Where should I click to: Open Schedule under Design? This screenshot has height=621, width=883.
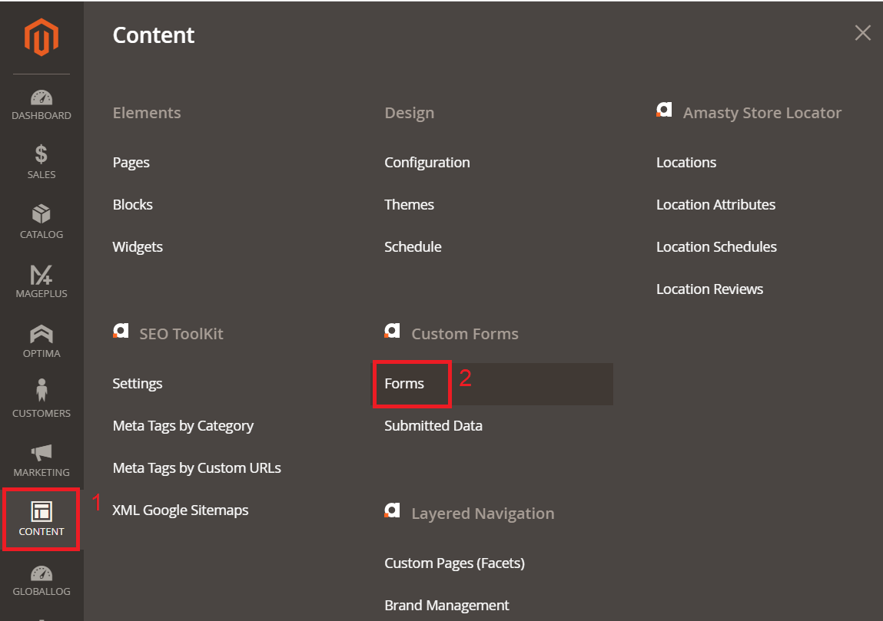(x=413, y=247)
